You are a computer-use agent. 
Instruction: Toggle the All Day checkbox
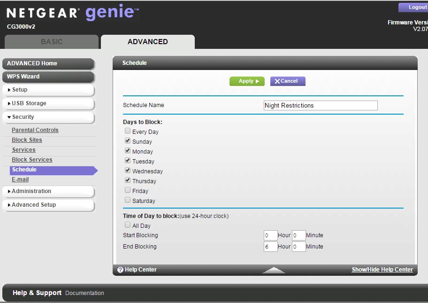point(128,225)
